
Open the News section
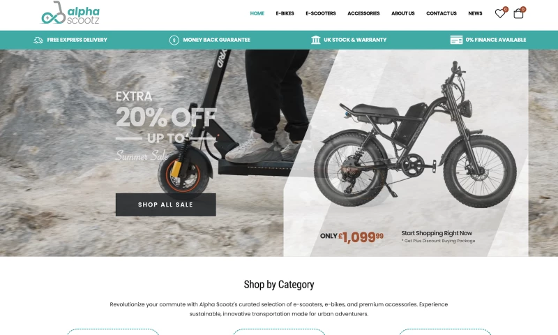[475, 13]
